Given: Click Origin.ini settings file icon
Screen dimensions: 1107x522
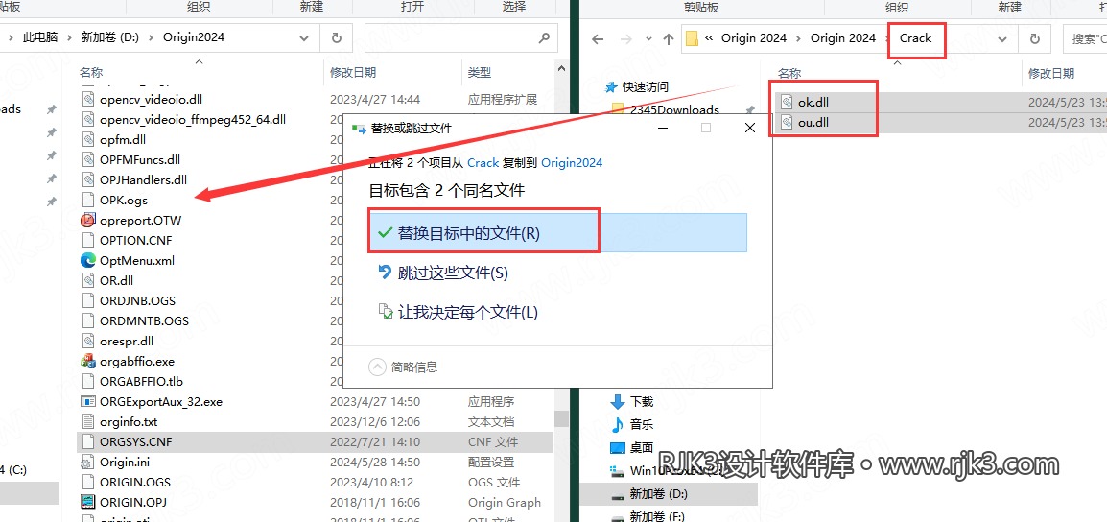Looking at the screenshot, I should coord(87,462).
